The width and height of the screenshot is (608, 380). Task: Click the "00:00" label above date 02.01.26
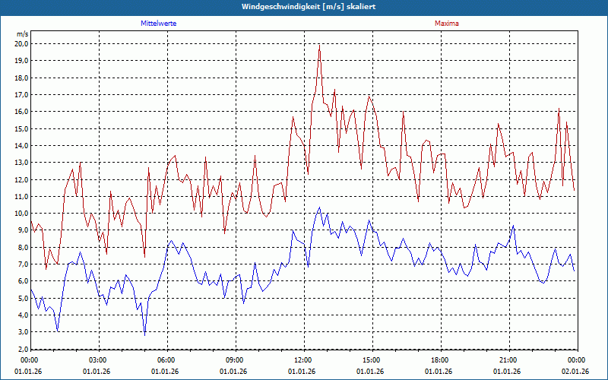pos(578,360)
